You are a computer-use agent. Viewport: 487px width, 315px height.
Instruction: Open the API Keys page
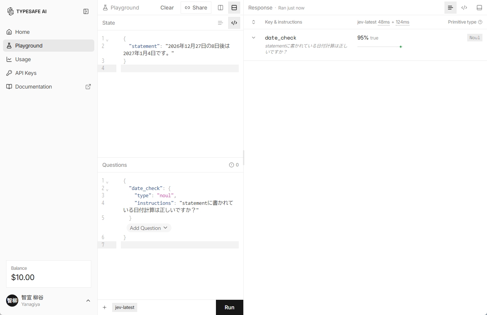[49, 73]
